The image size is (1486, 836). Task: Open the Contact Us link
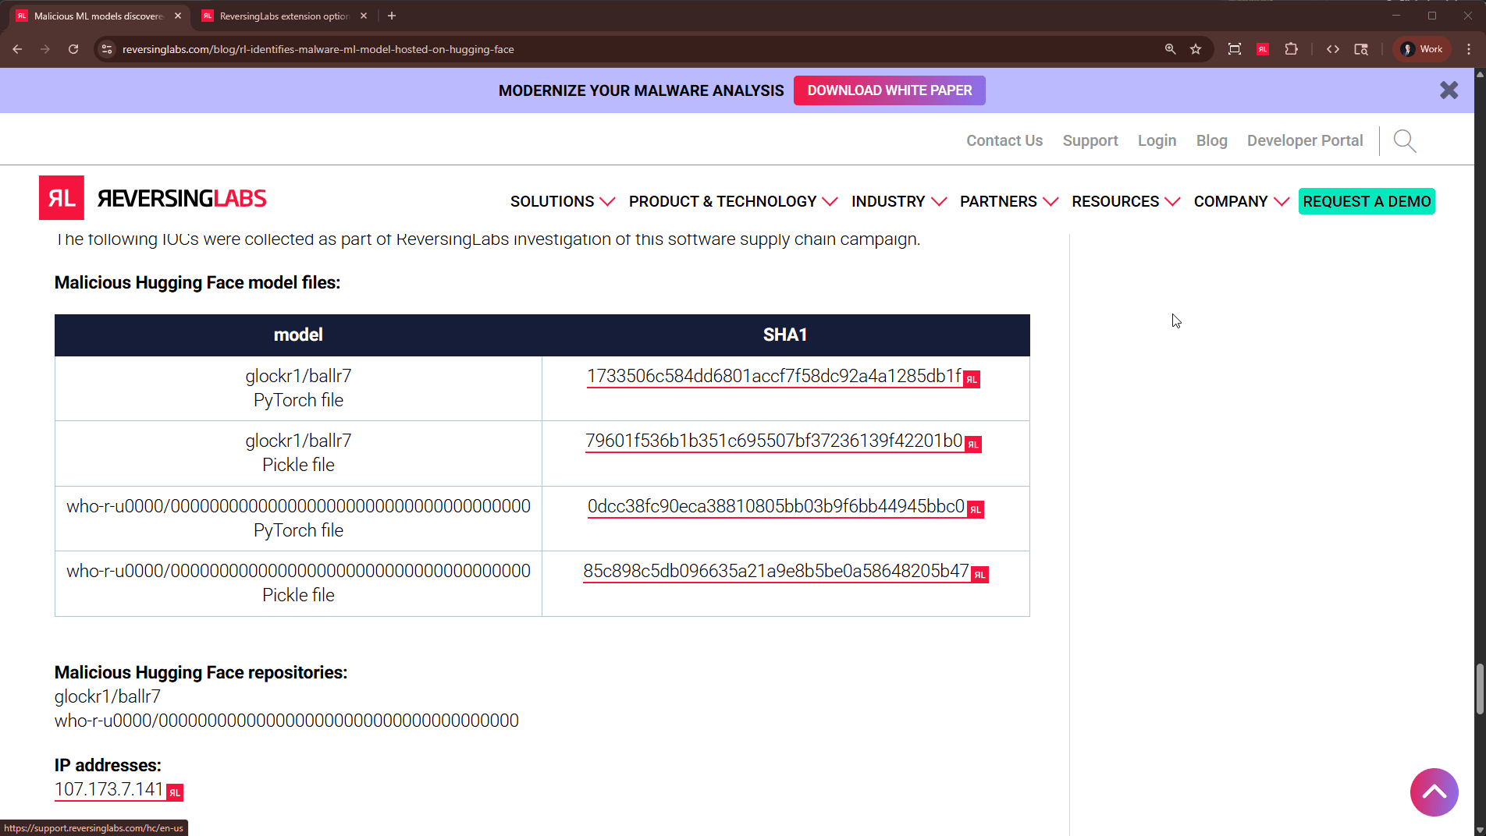click(1004, 140)
